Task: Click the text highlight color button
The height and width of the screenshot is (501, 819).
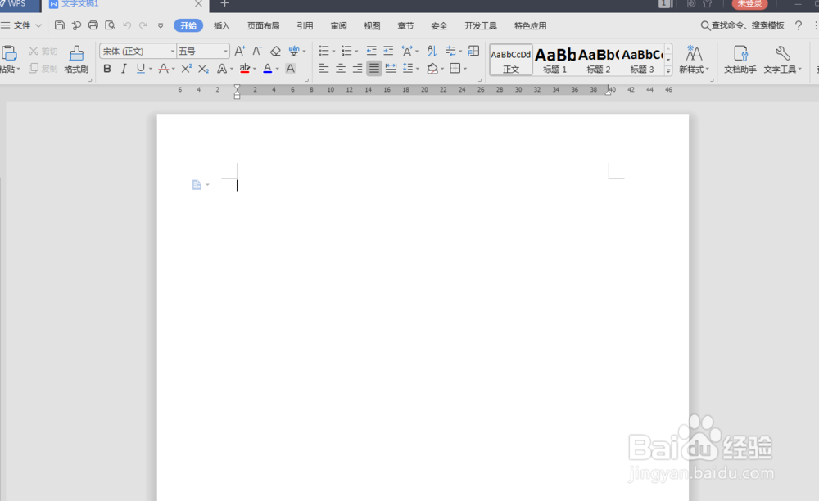Action: (x=244, y=69)
